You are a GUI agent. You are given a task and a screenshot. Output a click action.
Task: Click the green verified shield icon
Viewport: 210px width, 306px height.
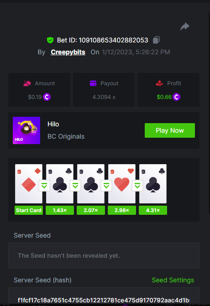(x=50, y=40)
